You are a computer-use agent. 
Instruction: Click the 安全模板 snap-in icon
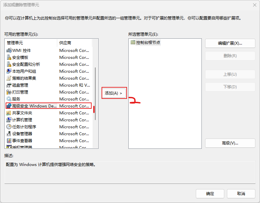[9, 58]
